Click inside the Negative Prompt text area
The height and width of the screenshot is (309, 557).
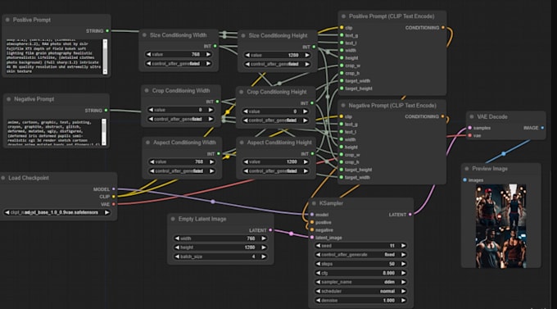coord(53,132)
